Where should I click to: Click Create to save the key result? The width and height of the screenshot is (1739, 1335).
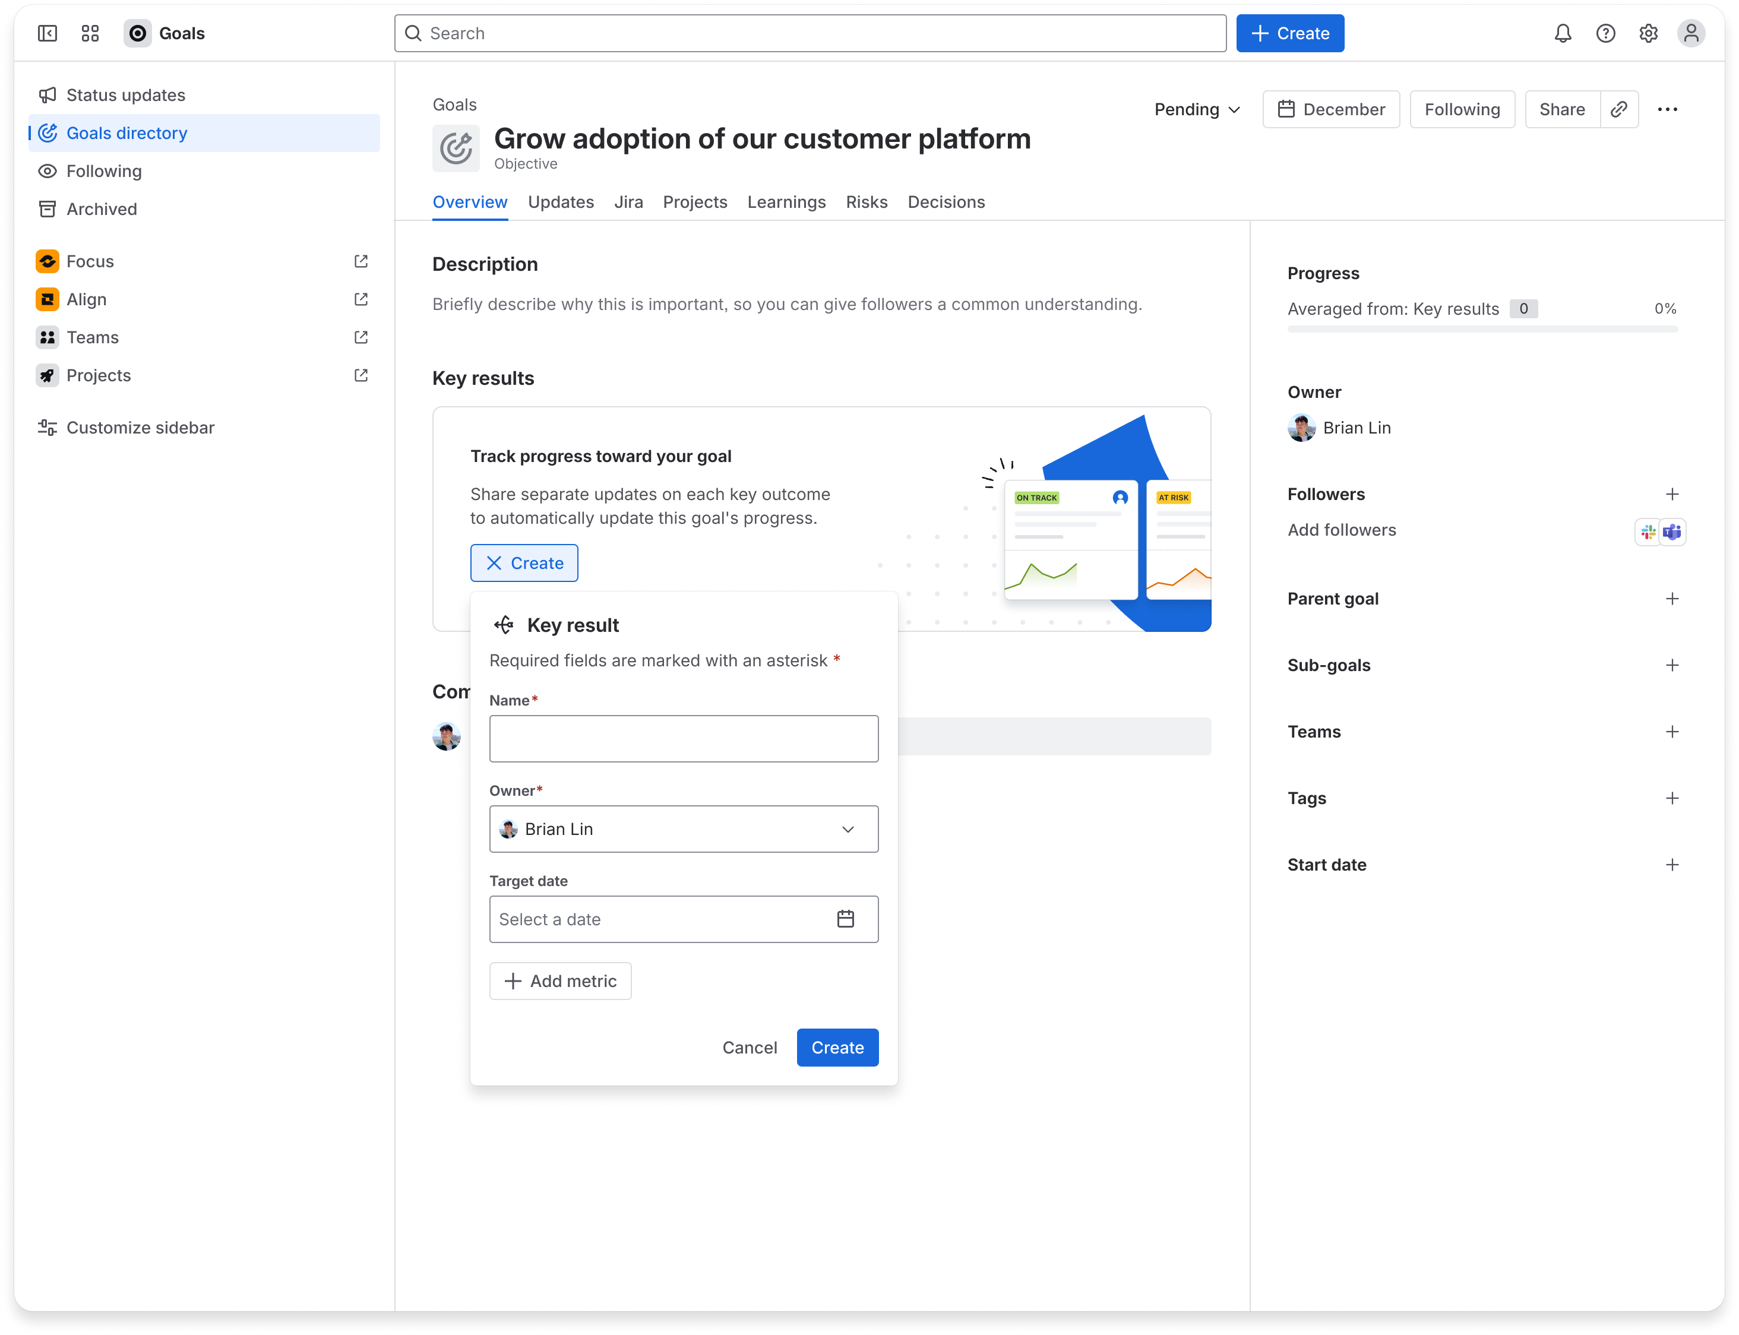[837, 1048]
